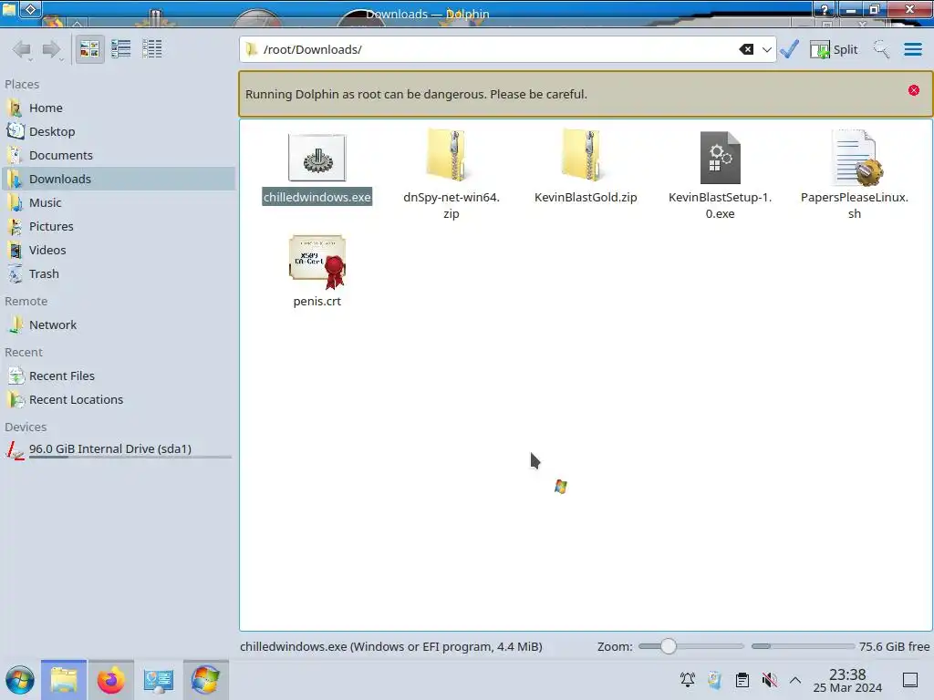Switch to Icons view mode
934x700 pixels.
(x=89, y=49)
